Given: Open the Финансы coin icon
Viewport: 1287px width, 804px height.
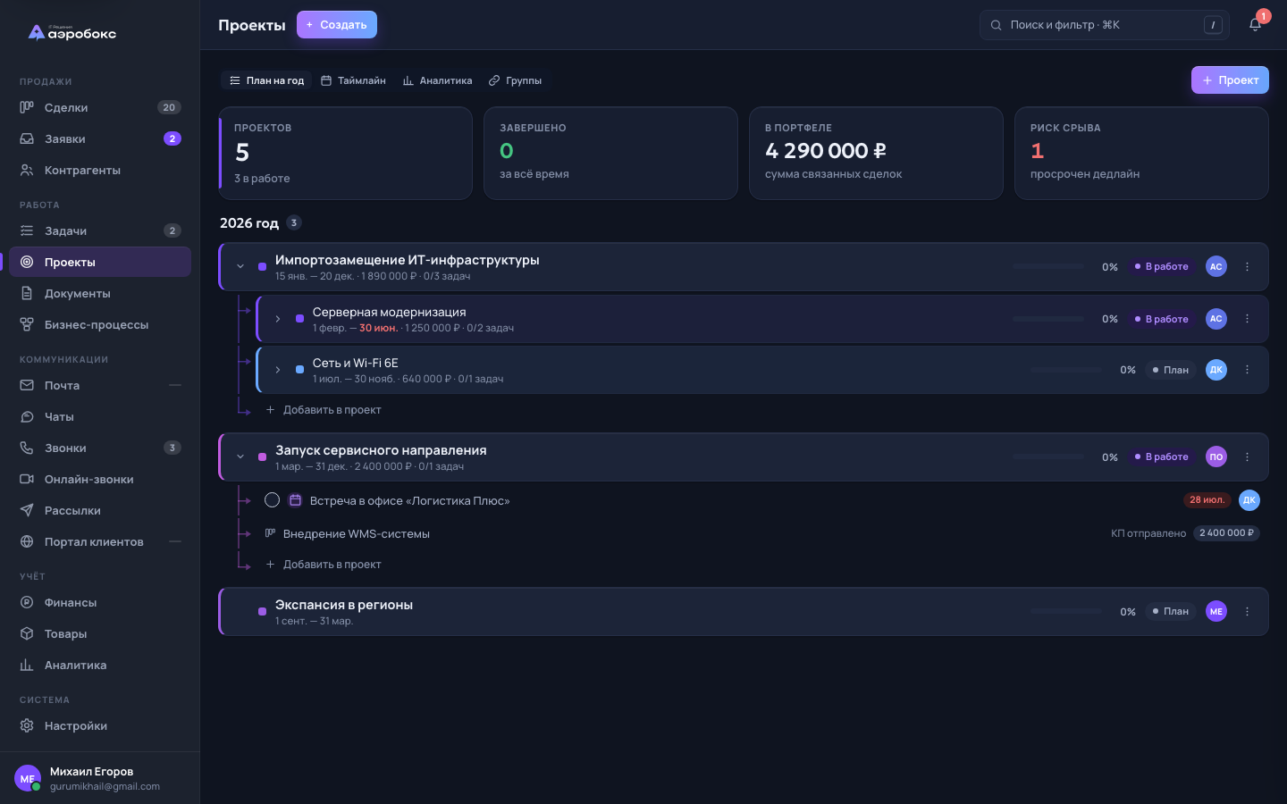Looking at the screenshot, I should [x=27, y=602].
